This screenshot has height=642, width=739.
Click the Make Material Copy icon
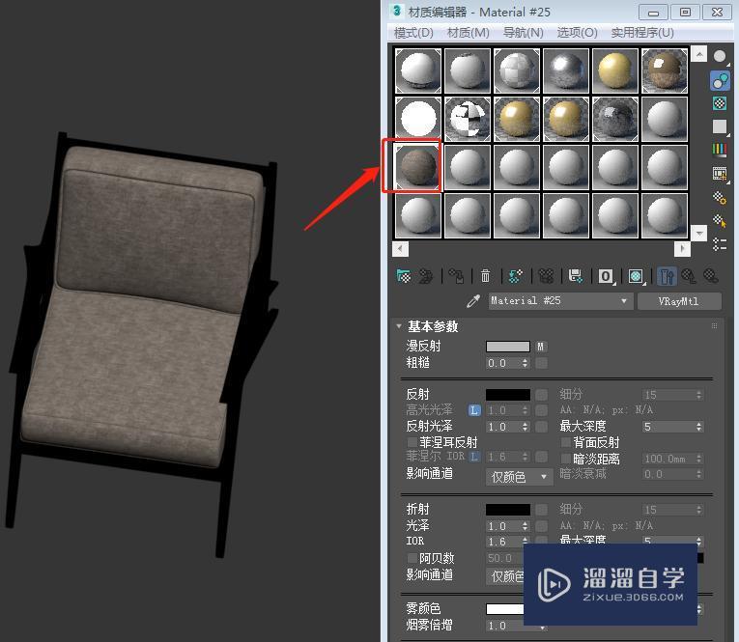point(516,276)
